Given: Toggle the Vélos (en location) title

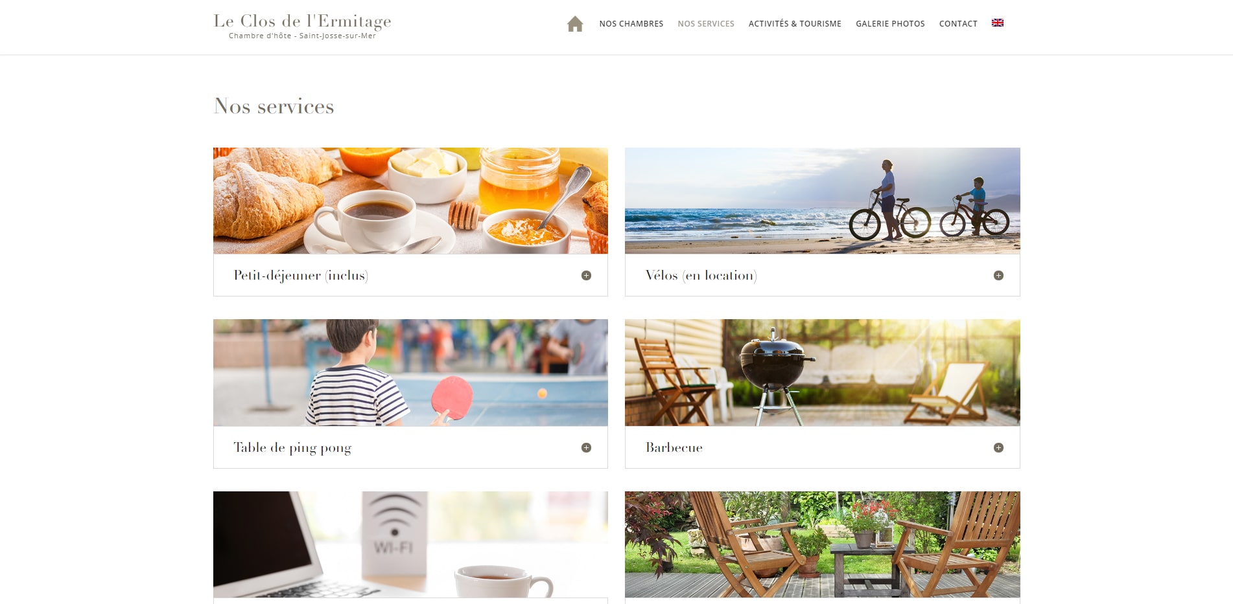Looking at the screenshot, I should tap(701, 275).
